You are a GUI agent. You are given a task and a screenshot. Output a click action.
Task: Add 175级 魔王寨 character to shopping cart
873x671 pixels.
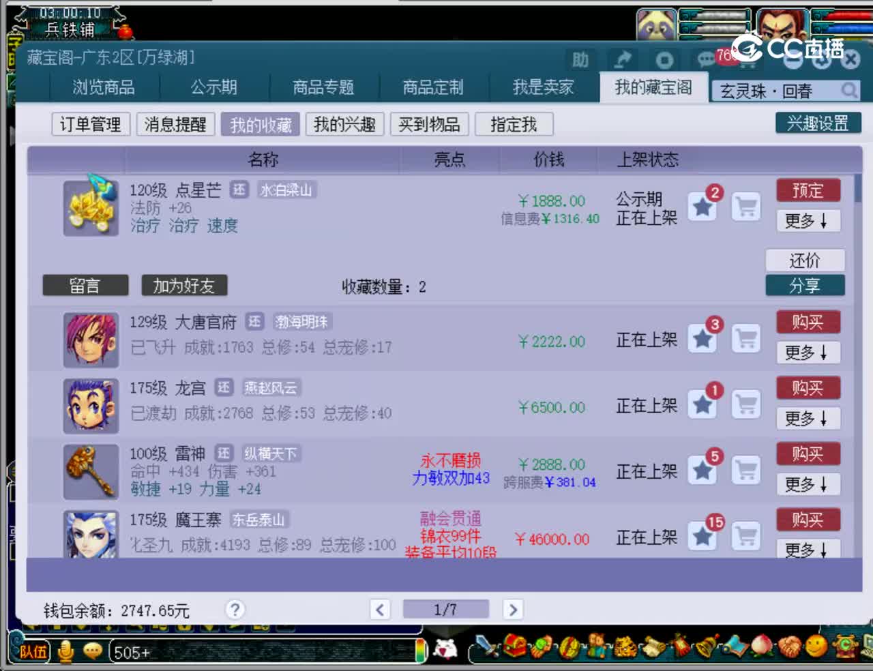click(746, 536)
